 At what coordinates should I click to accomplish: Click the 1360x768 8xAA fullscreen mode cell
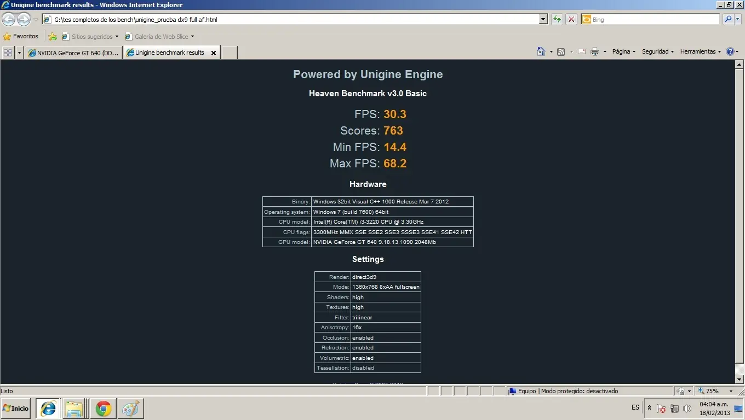[386, 287]
